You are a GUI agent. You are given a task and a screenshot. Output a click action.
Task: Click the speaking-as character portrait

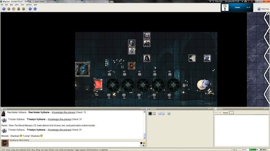click(x=5, y=143)
